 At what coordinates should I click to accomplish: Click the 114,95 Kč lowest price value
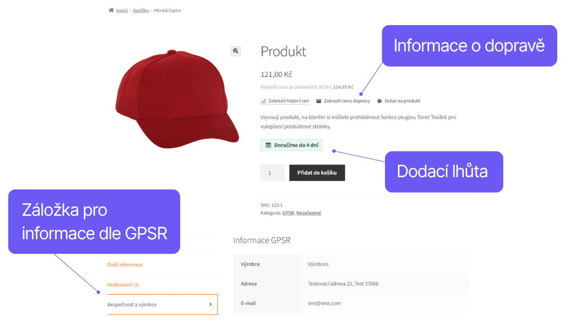pos(343,87)
